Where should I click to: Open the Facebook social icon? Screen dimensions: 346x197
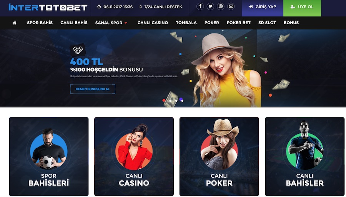(200, 7)
